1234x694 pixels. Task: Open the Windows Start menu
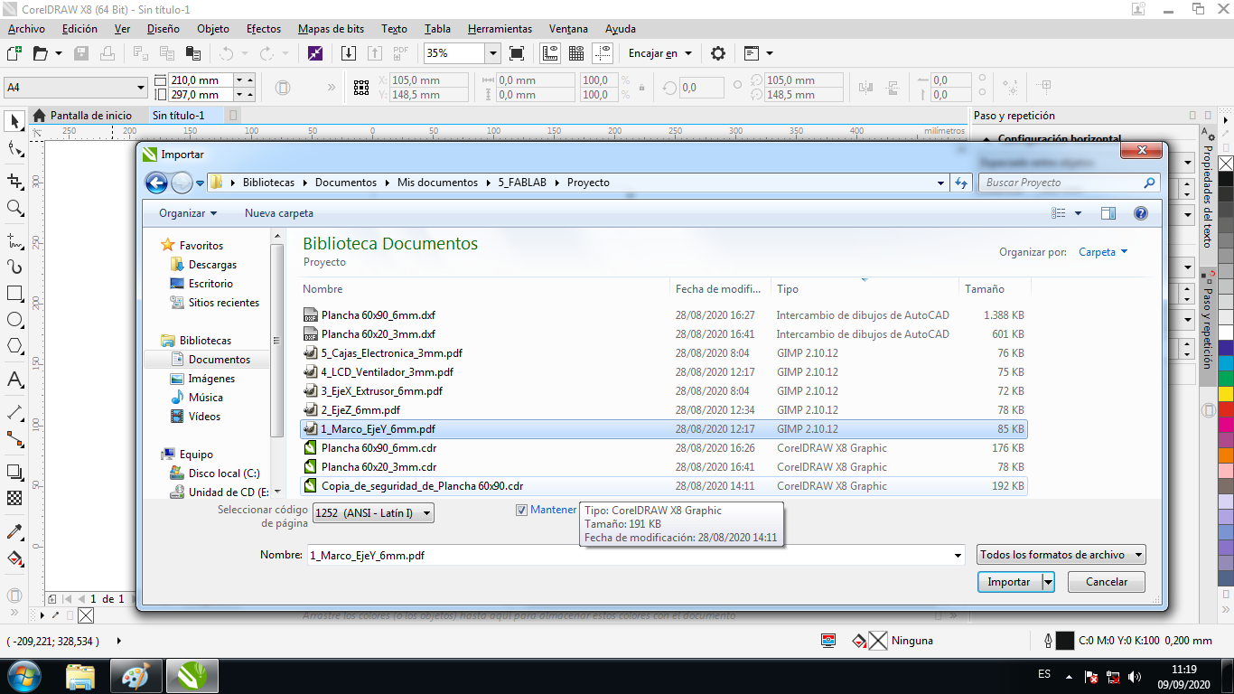pos(23,676)
